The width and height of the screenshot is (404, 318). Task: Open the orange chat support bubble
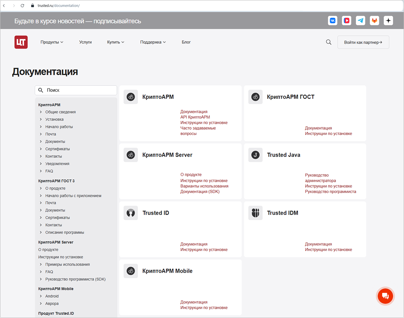coord(385,296)
